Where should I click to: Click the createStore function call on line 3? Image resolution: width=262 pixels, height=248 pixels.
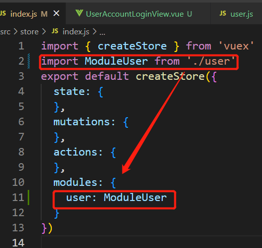[x=170, y=76]
